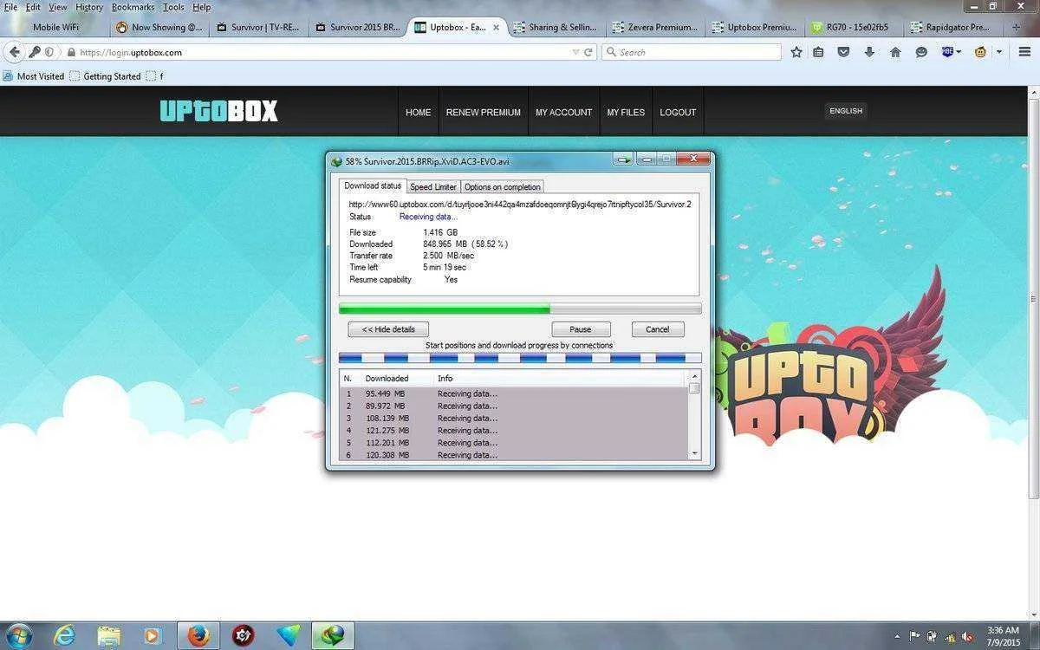Click the padlock site identity icon
This screenshot has height=650, width=1040.
pyautogui.click(x=71, y=52)
